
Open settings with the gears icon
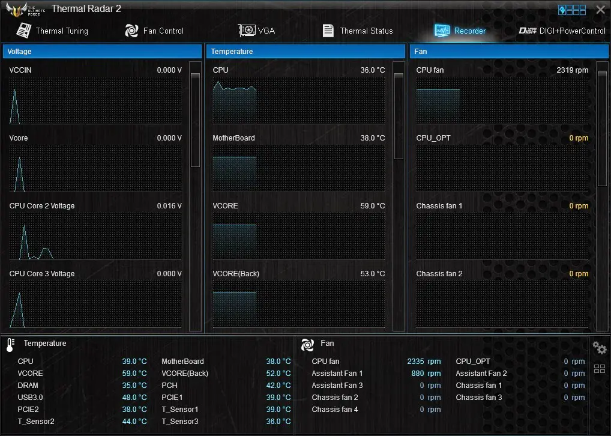(600, 348)
